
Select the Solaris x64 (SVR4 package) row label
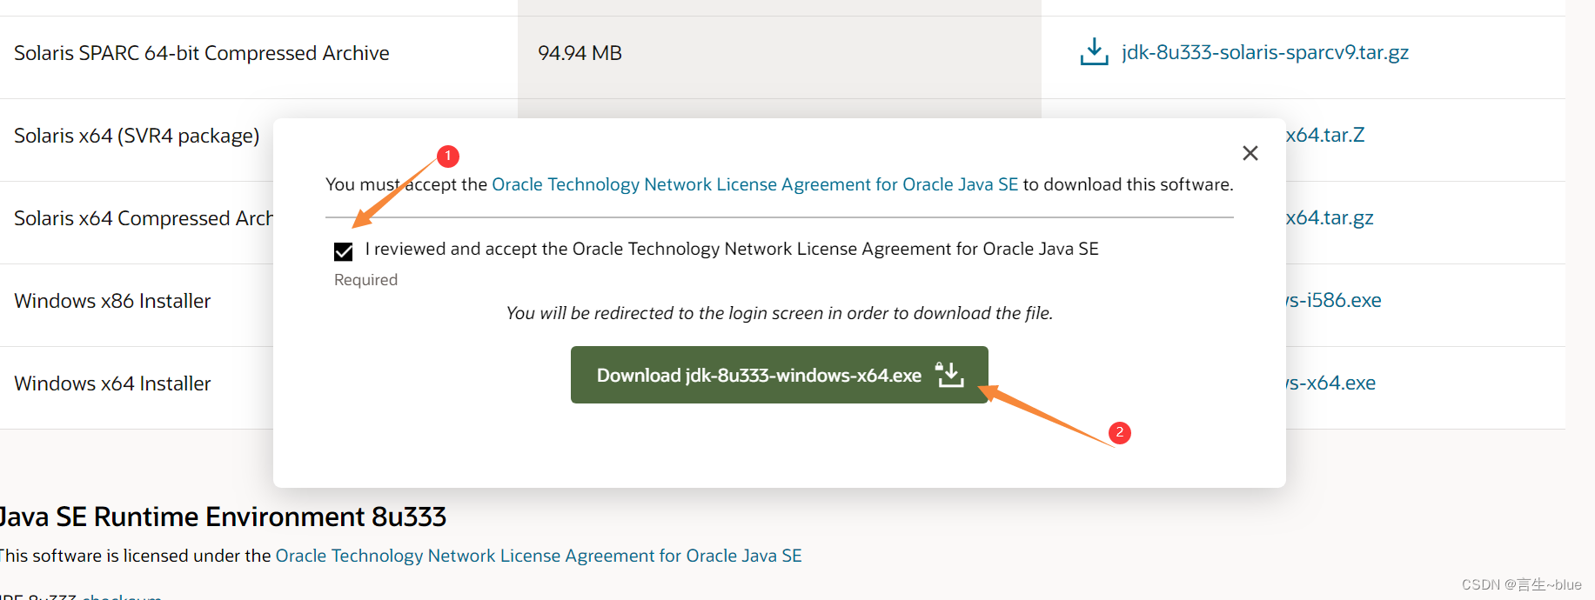click(x=137, y=136)
